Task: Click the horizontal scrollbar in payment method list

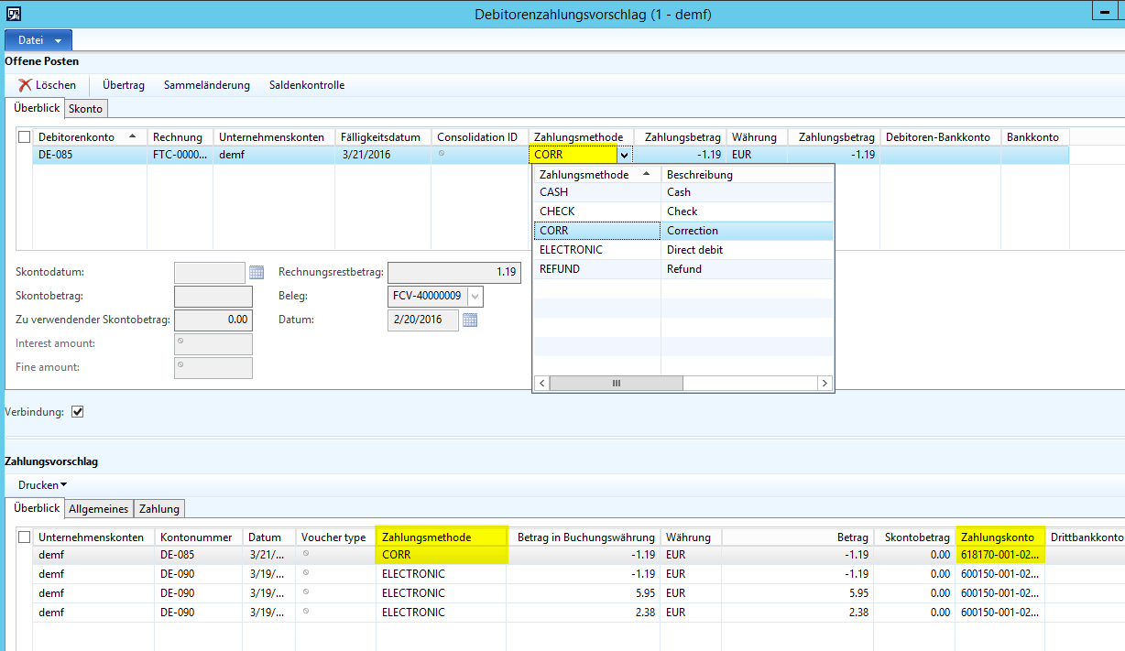Action: tap(616, 384)
